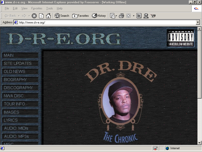Click the scrollbar down arrow

click(199, 143)
